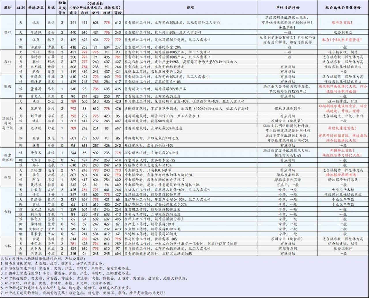369x298 pixels.
Task: Click the 建造 attribute column header
Action: pyautogui.click(x=73, y=13)
